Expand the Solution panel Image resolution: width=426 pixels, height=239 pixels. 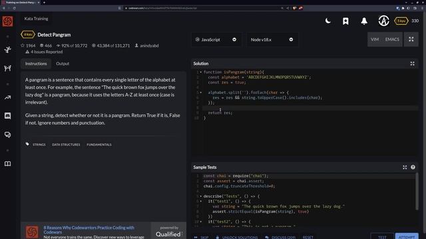point(412,64)
